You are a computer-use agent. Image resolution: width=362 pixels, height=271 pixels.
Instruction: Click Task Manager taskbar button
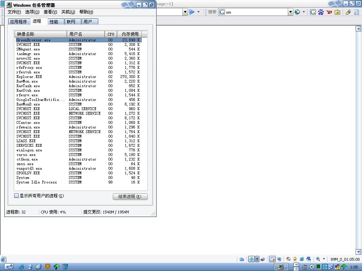tap(281, 267)
